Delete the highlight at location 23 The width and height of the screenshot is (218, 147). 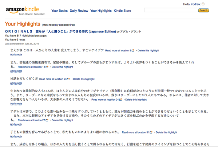[x=84, y=79]
